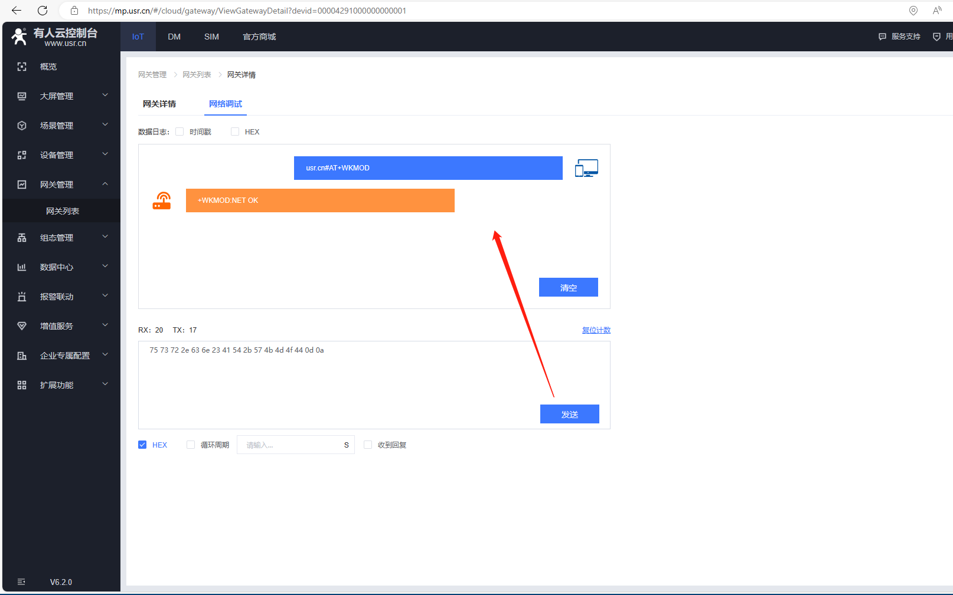The width and height of the screenshot is (953, 595).
Task: Click the read aloud icon in address bar
Action: (937, 11)
